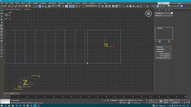Screen dimensions: 191x107
Task: Expand the Interpolation rollout
Action: [164, 49]
